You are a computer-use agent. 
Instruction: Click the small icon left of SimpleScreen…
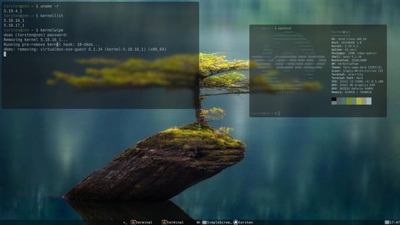204,222
